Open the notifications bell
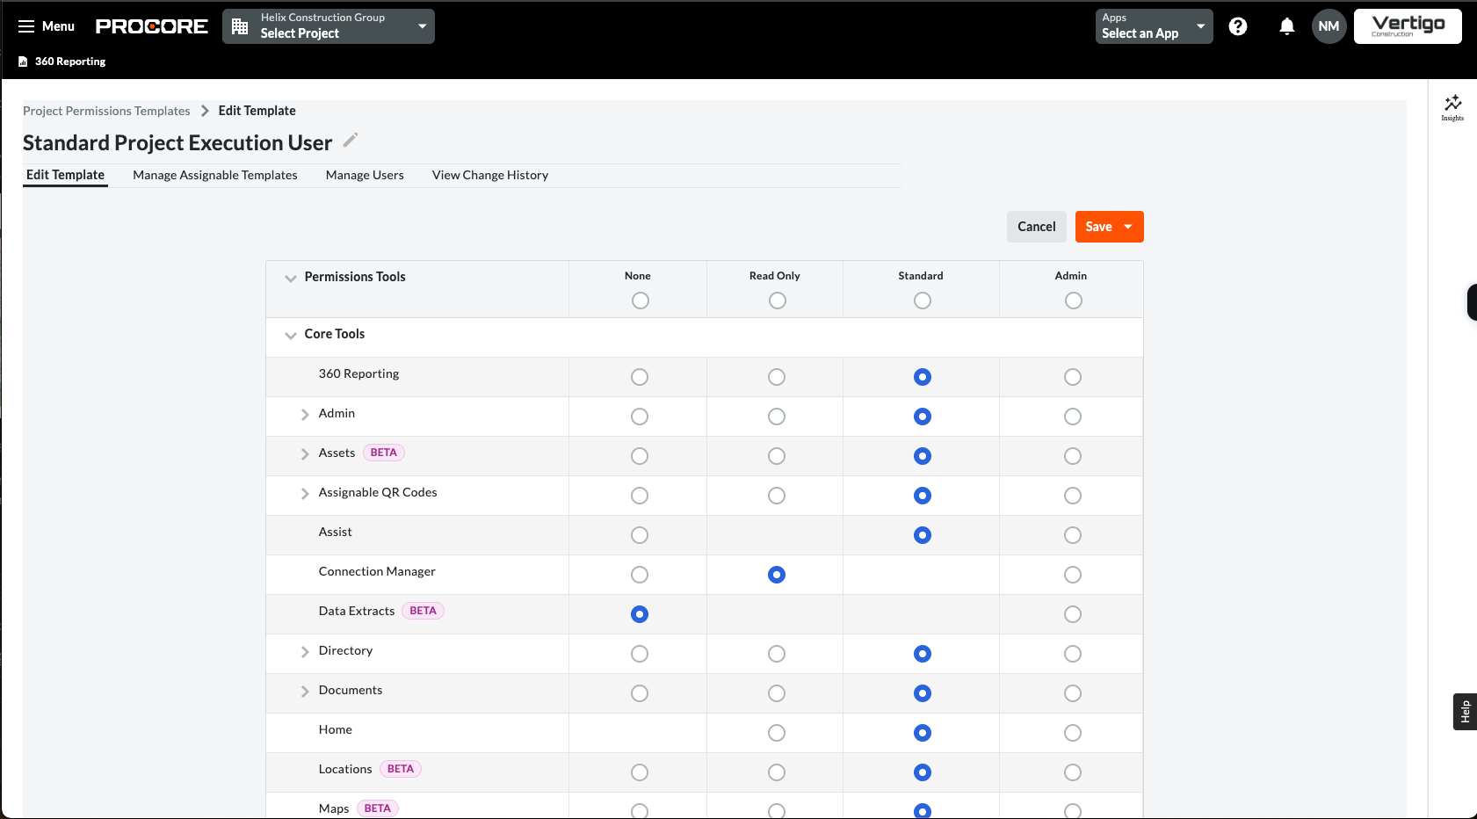This screenshot has height=819, width=1477. coord(1287,26)
